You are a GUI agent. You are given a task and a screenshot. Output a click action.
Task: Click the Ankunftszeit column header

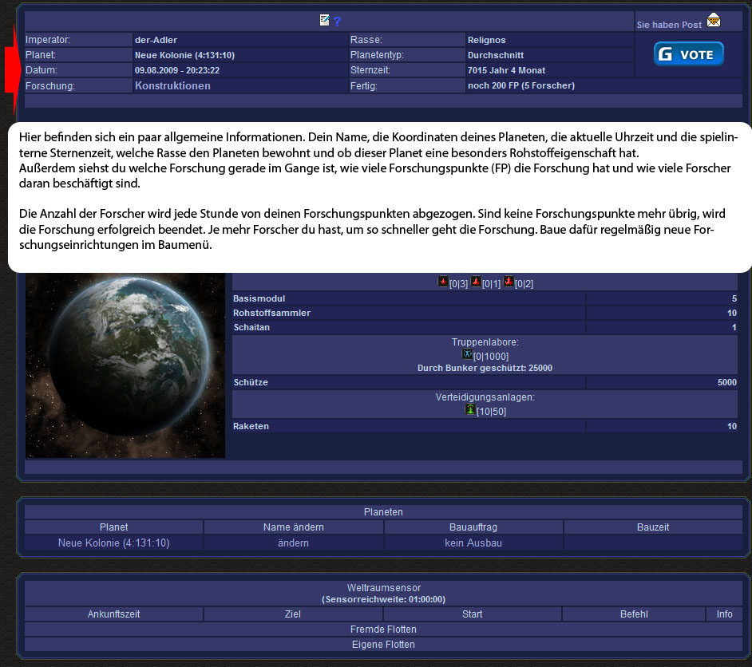coord(113,614)
